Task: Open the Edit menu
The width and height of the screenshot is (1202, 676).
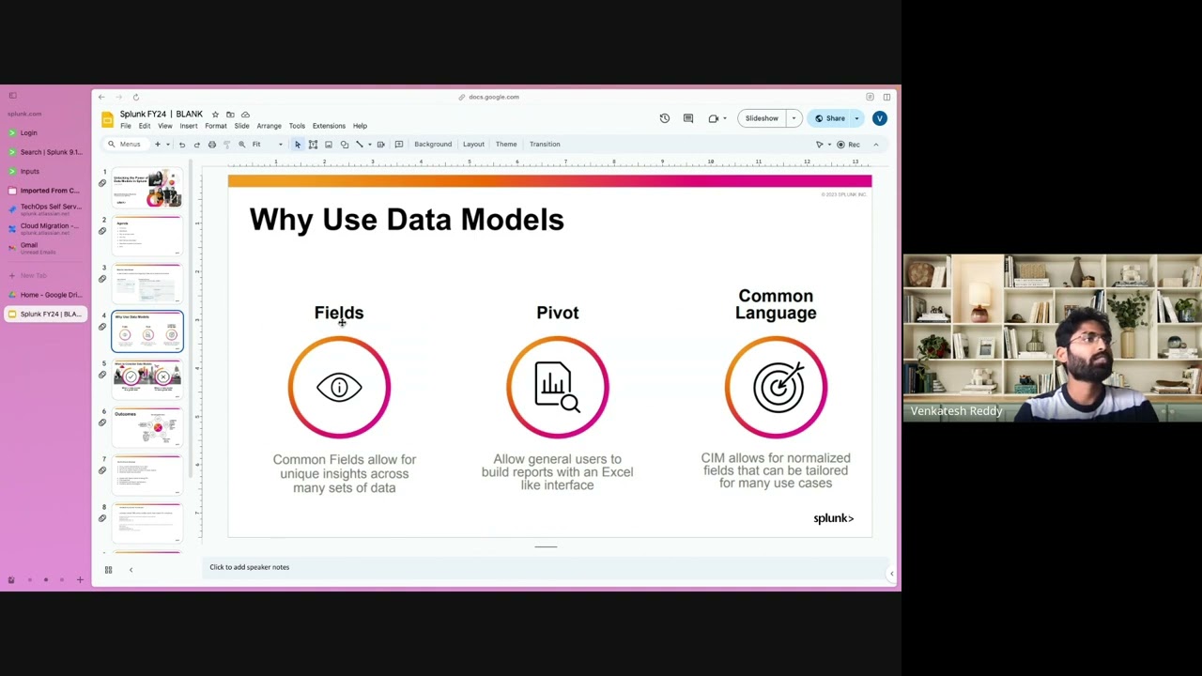Action: 145,126
